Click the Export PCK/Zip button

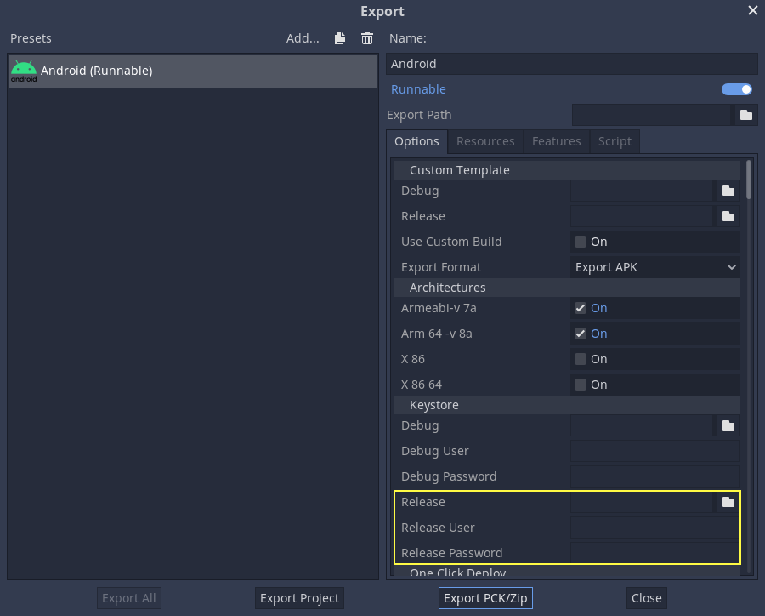click(485, 598)
